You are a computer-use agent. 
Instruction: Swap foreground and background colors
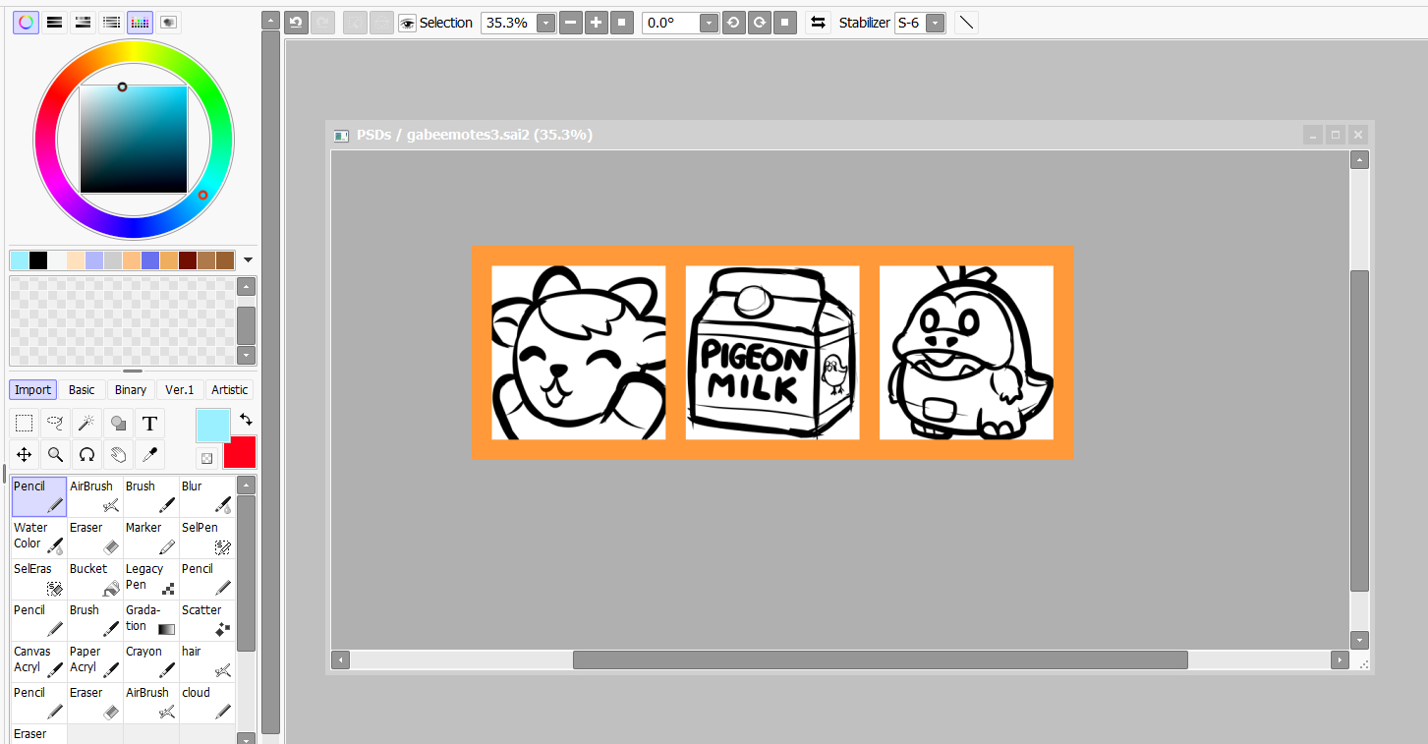[x=246, y=420]
